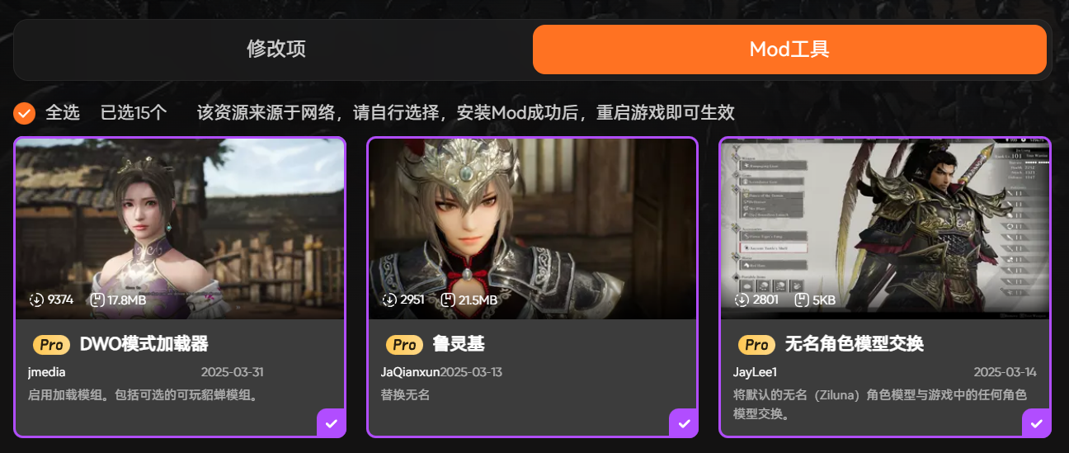Open the 鲁灵基 preview thumbnail
The image size is (1069, 453).
(x=533, y=229)
